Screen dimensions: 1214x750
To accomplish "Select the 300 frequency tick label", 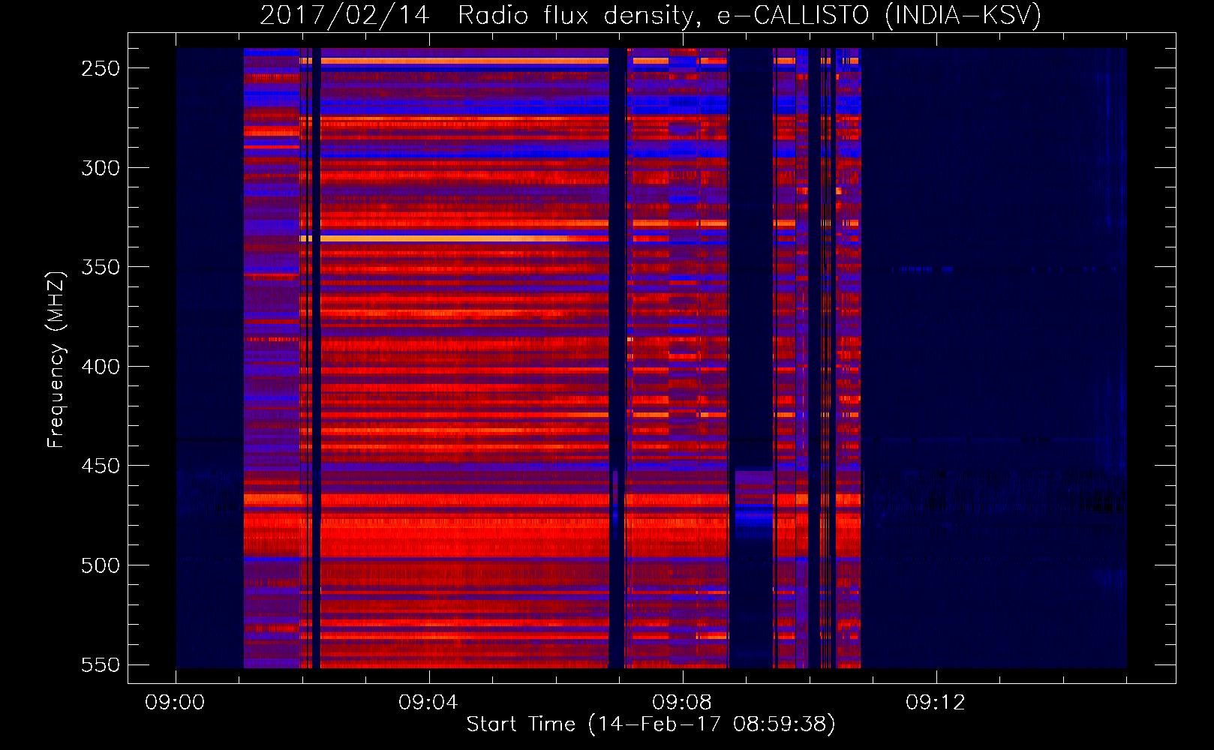I will coord(101,168).
